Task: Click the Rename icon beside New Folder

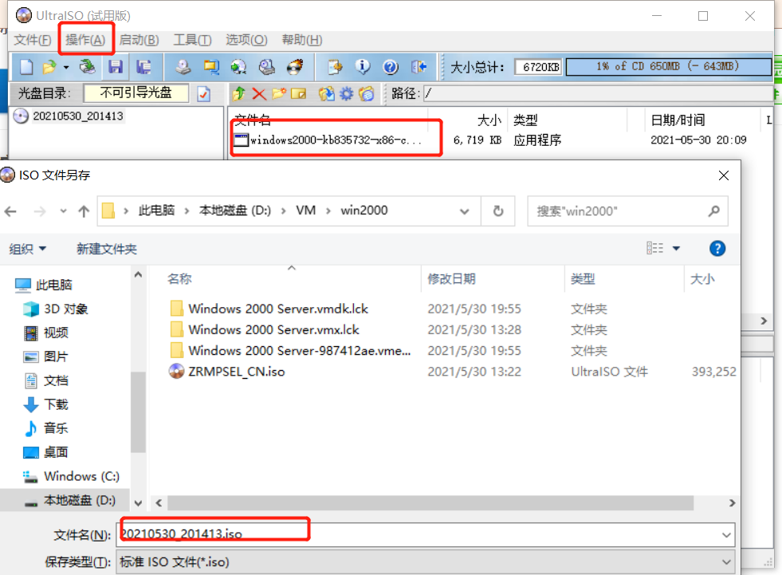Action: pyautogui.click(x=298, y=93)
